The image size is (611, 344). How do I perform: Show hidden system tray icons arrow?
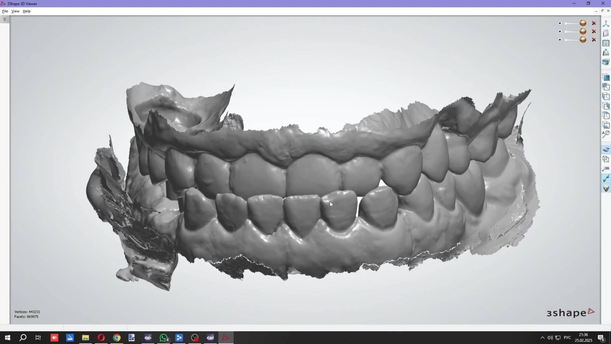(x=542, y=338)
